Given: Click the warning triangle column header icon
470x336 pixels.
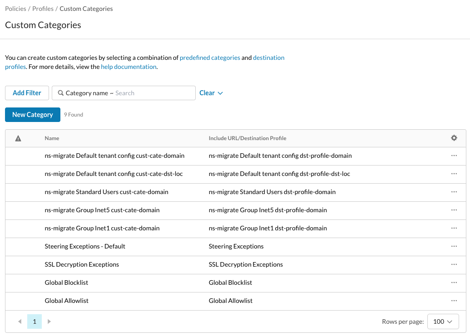Looking at the screenshot, I should 18,138.
